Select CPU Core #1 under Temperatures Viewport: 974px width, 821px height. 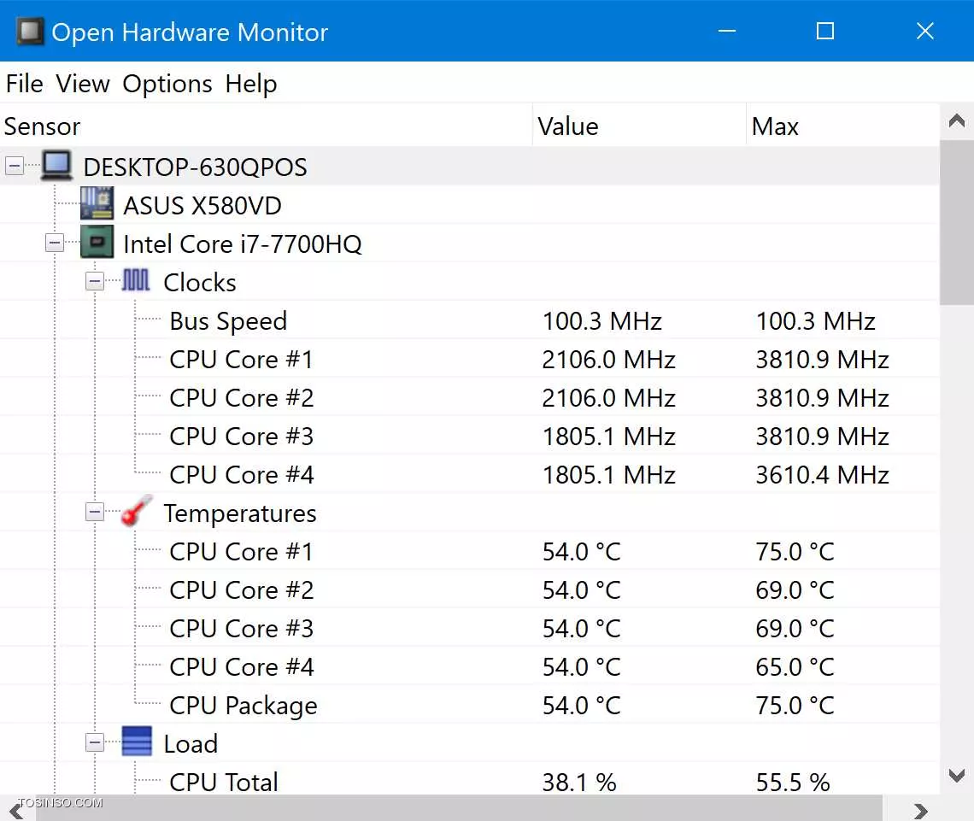tap(470, 552)
